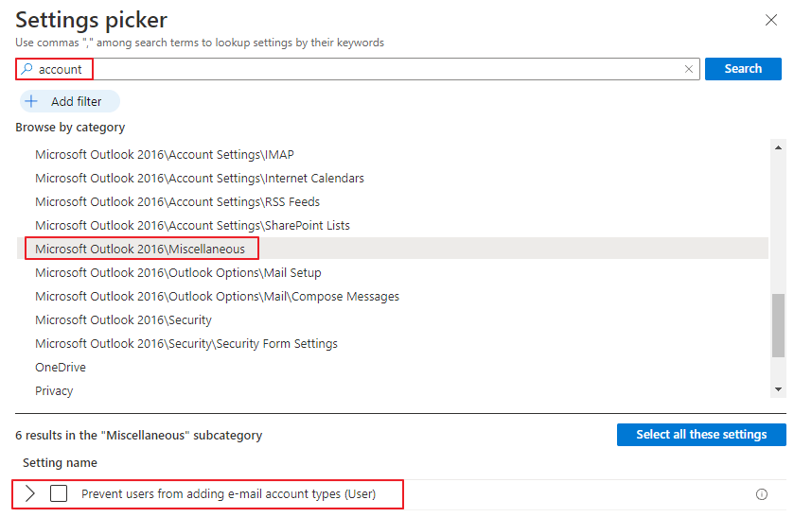This screenshot has height=517, width=794.
Task: Click Prevent users from adding e-mail account types text
Action: pyautogui.click(x=228, y=493)
